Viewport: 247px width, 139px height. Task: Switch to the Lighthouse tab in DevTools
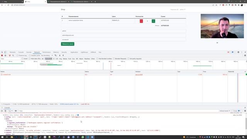tap(84, 52)
